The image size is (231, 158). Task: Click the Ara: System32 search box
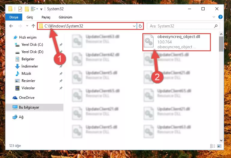tap(184, 26)
